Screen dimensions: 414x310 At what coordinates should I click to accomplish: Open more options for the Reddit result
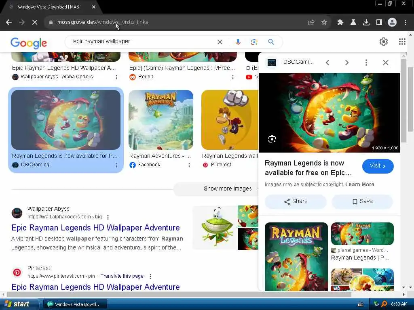point(232,77)
